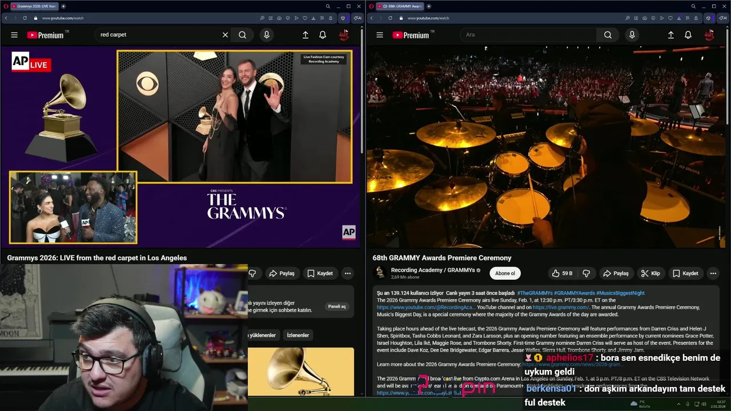This screenshot has height=411, width=731.
Task: Open notifications bell in left window
Action: point(323,35)
